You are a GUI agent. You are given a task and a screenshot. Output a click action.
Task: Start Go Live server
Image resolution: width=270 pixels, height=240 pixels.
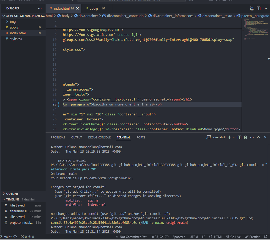(233, 237)
